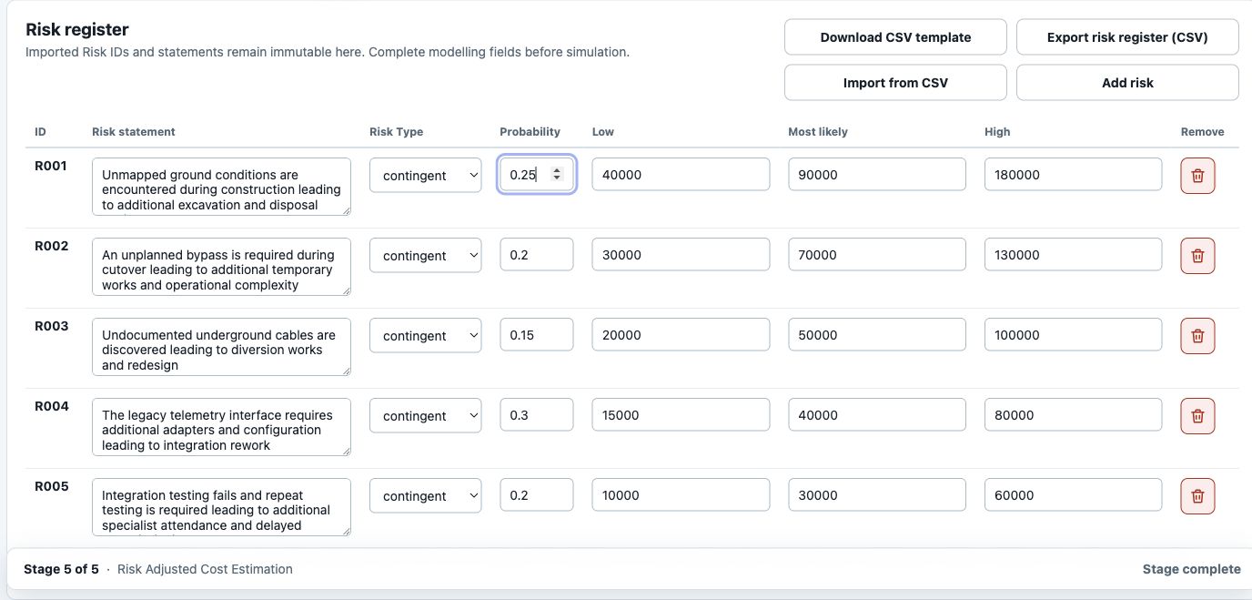Change Risk Type for R003

click(x=425, y=335)
